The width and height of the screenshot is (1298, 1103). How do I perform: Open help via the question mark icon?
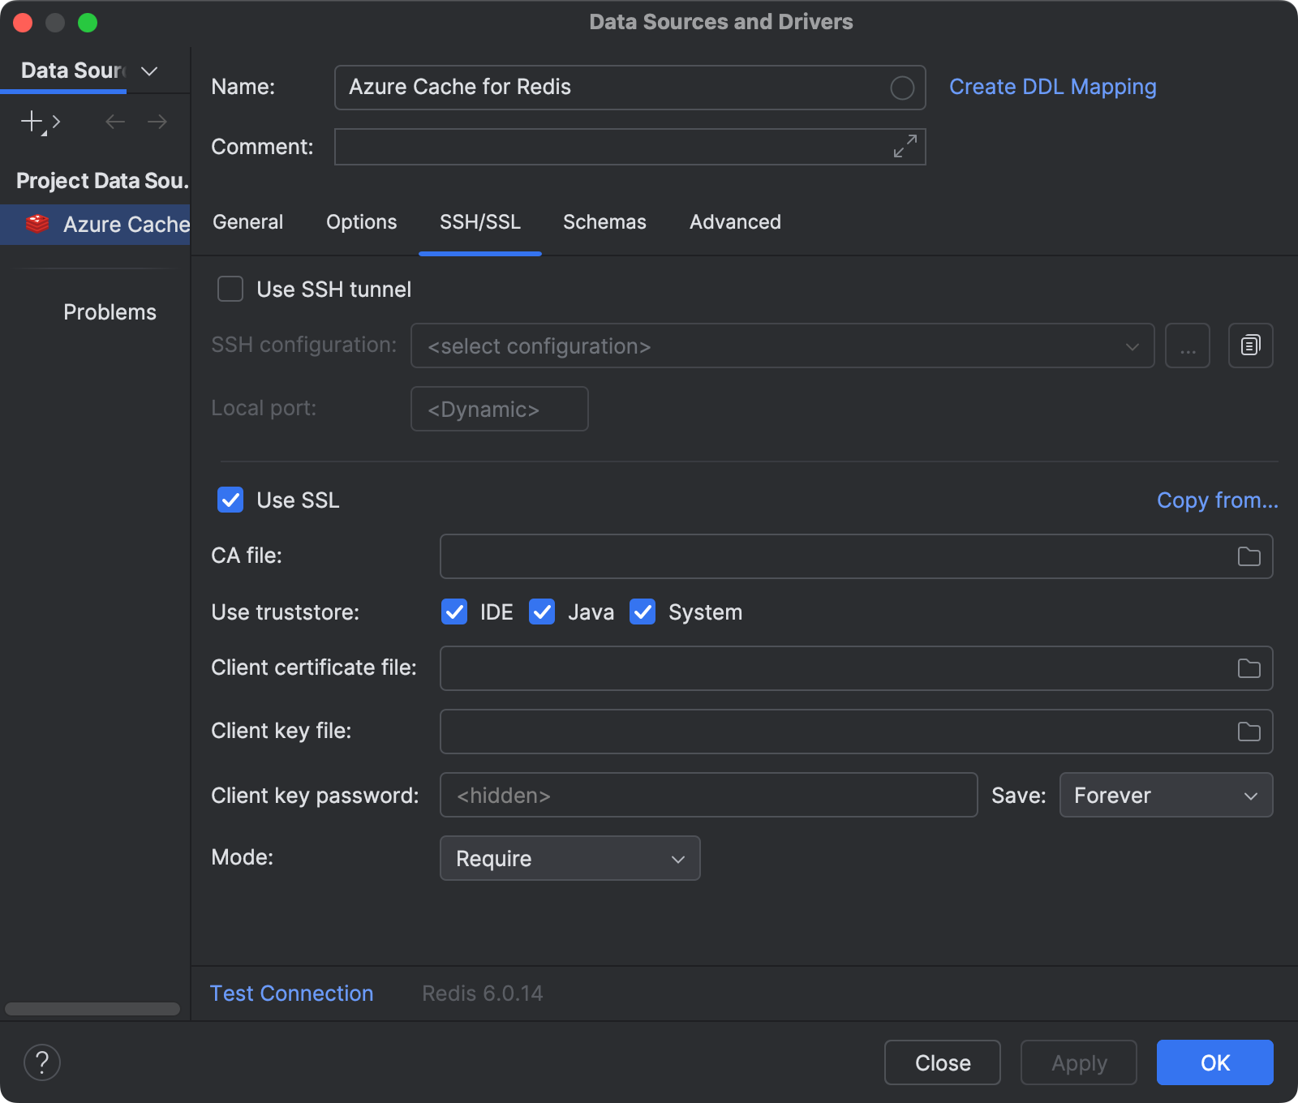[42, 1062]
